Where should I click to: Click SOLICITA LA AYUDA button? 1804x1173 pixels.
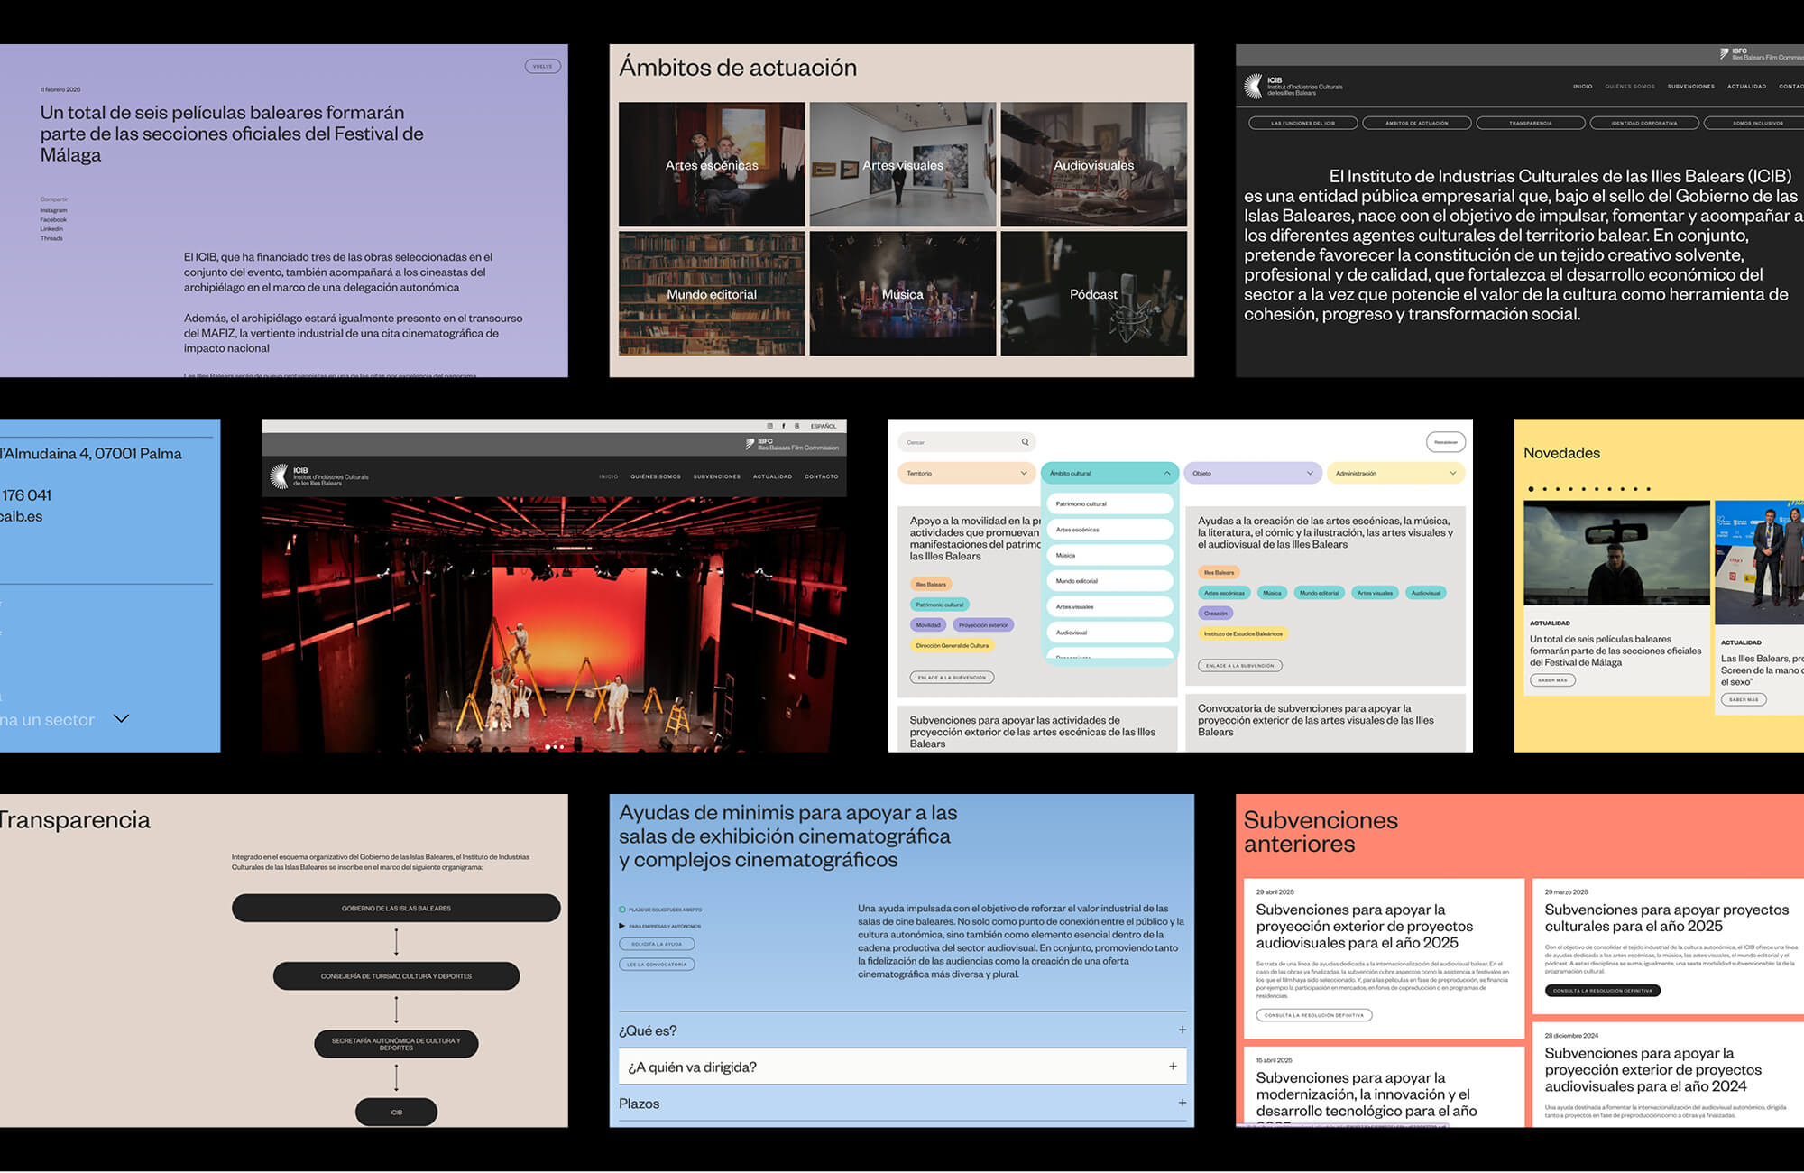pos(657,944)
